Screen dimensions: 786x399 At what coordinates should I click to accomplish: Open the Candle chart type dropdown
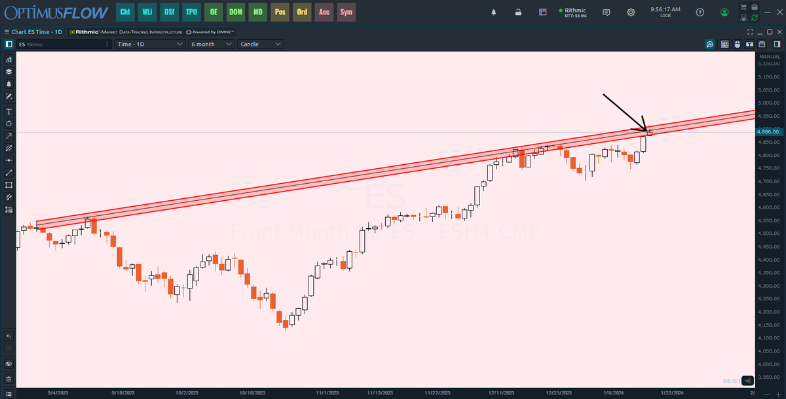click(x=259, y=44)
